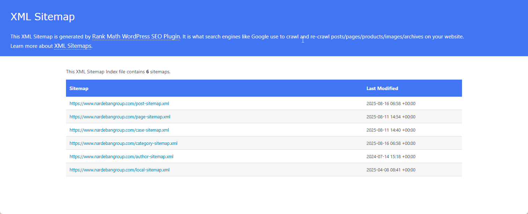Click the Last Modified column header
Image resolution: width=528 pixels, height=214 pixels.
pos(382,88)
